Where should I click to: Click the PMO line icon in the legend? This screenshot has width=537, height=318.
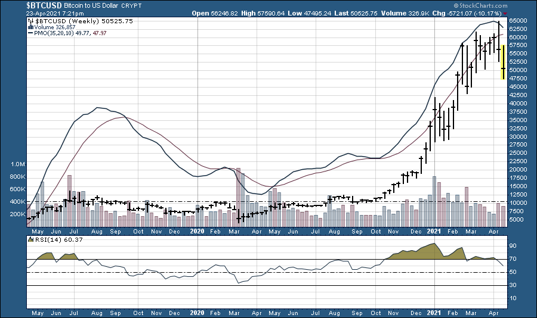[x=30, y=33]
